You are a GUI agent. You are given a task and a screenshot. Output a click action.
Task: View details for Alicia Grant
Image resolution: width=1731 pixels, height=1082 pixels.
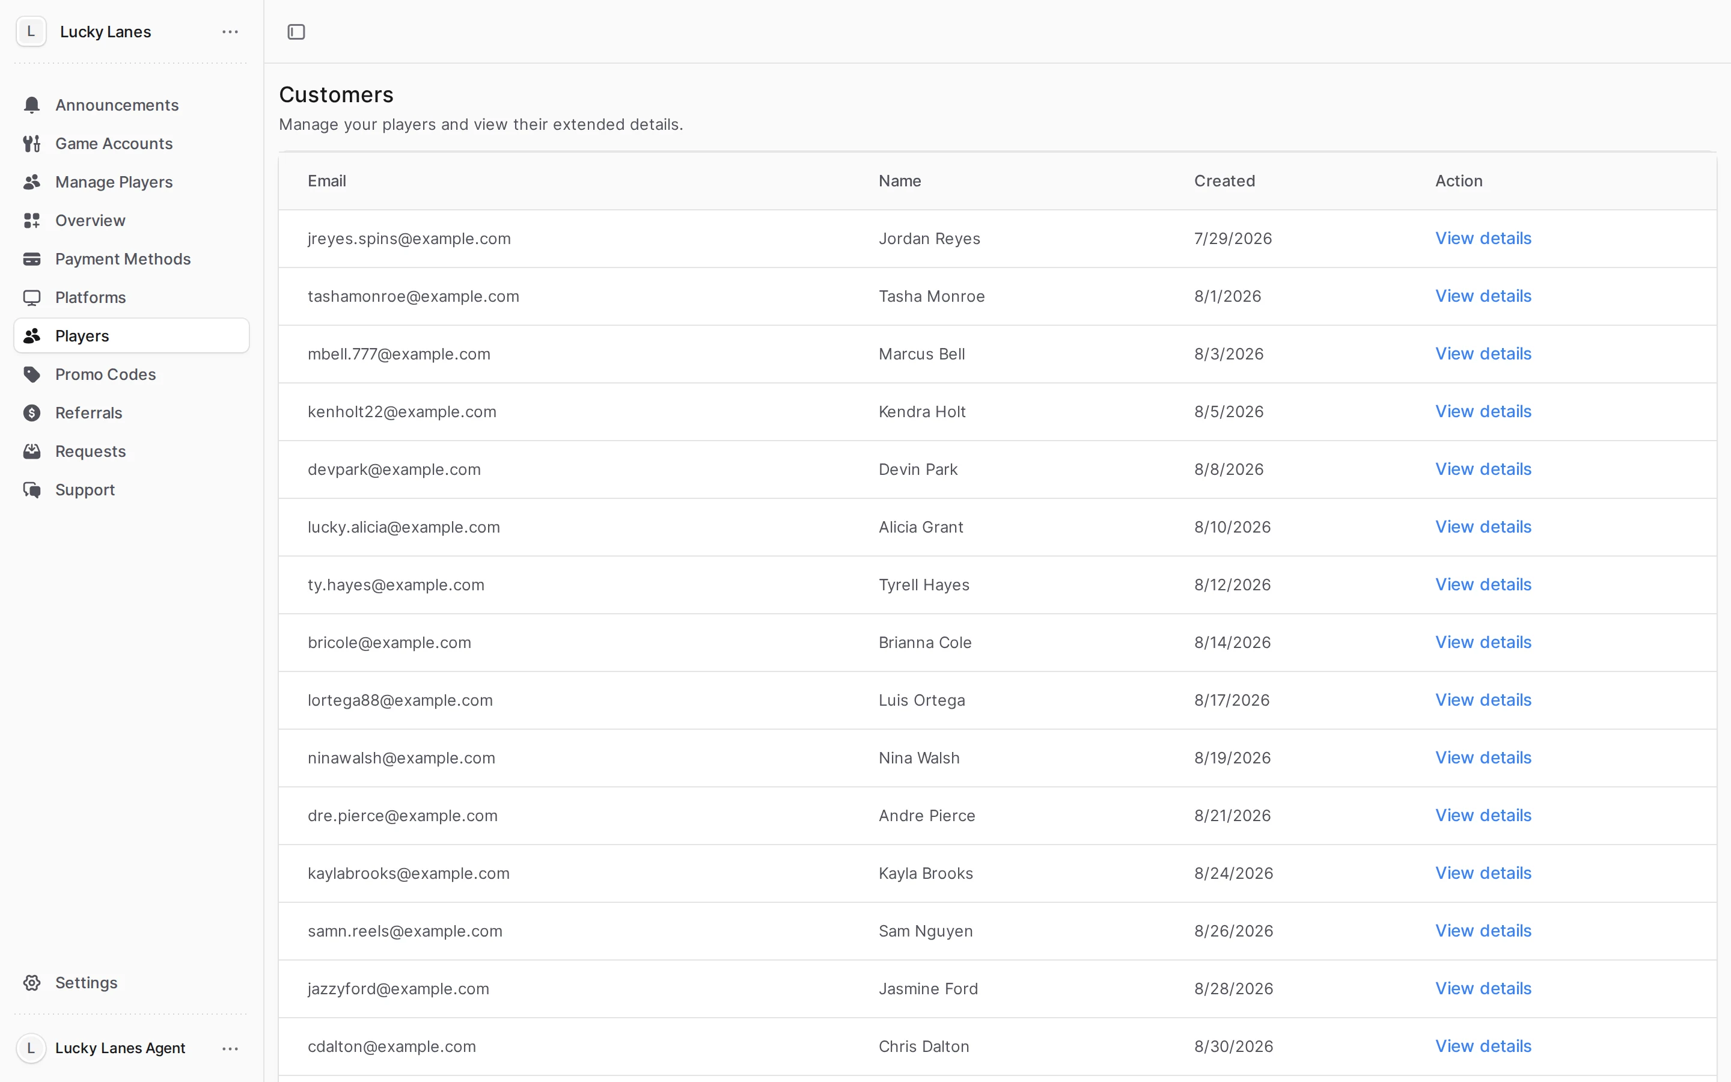tap(1483, 527)
